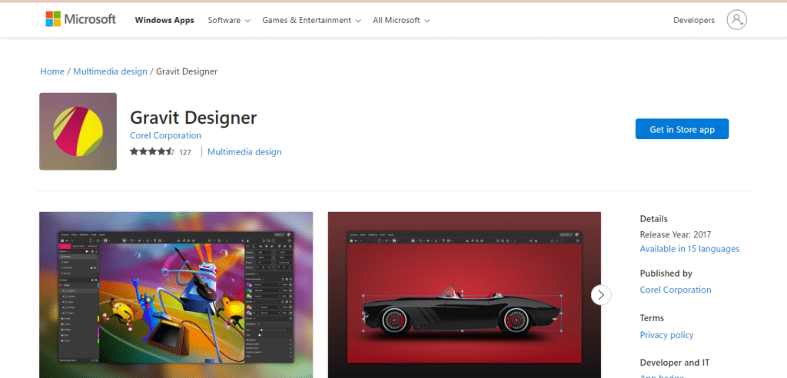Click the 127 ratings count

click(x=185, y=152)
